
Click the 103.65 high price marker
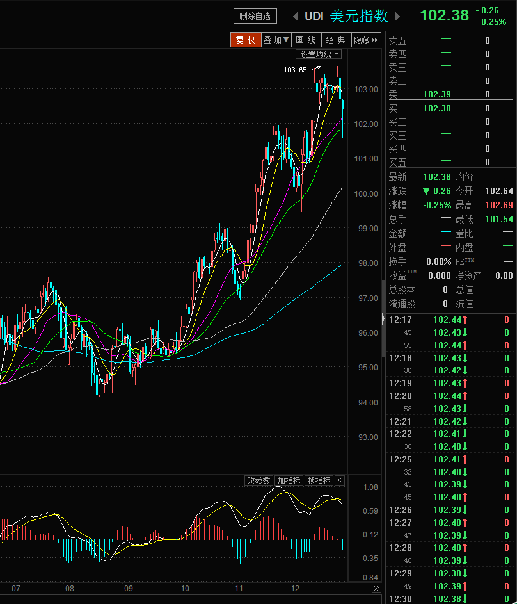[295, 70]
